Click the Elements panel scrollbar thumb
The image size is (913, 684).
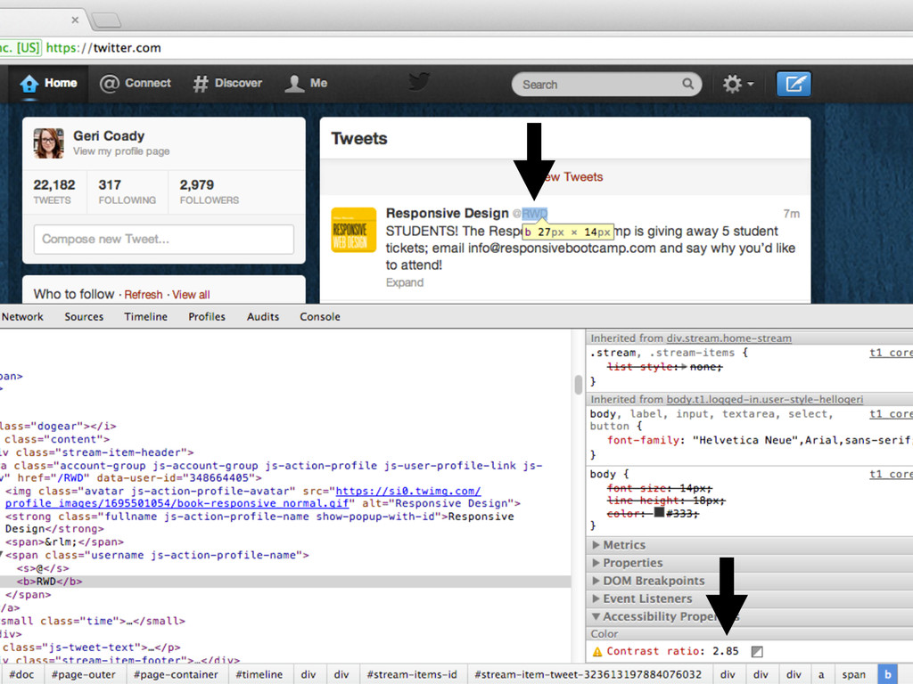point(578,385)
